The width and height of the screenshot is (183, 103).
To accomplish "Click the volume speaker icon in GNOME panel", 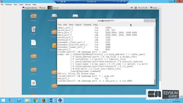I will (132, 8).
